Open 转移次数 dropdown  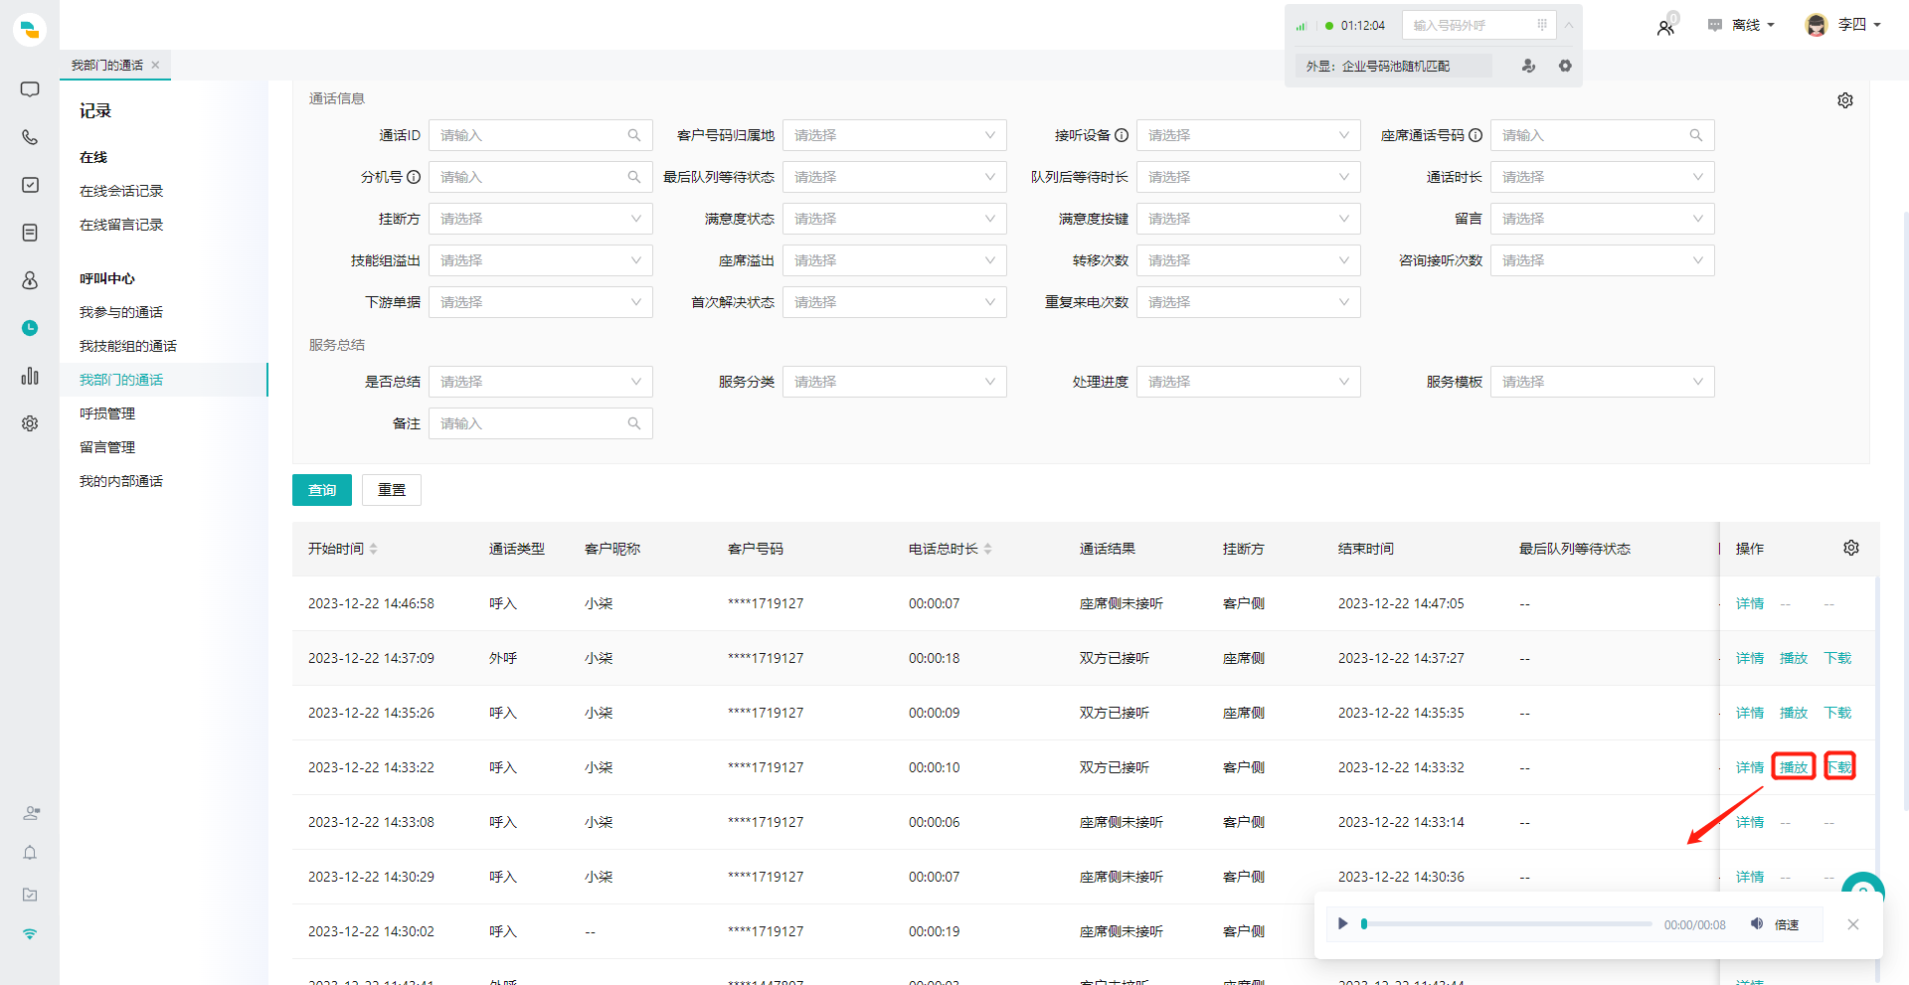pyautogui.click(x=1249, y=260)
